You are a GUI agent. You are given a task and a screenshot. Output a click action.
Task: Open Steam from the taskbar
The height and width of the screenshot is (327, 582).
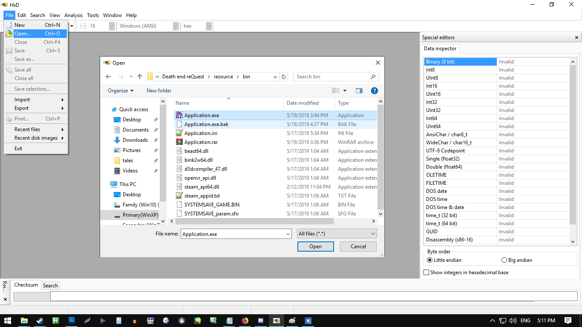pos(40,321)
